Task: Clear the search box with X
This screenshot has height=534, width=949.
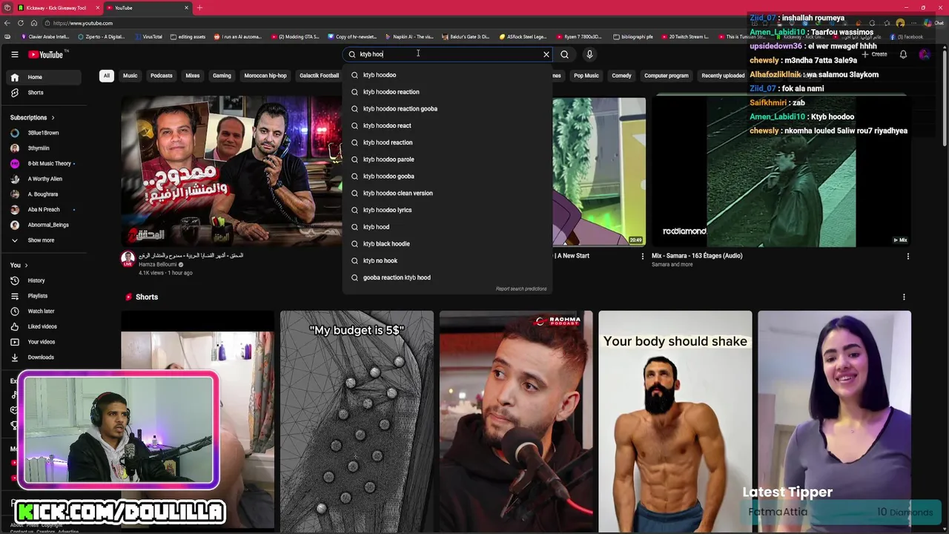Action: pyautogui.click(x=546, y=54)
